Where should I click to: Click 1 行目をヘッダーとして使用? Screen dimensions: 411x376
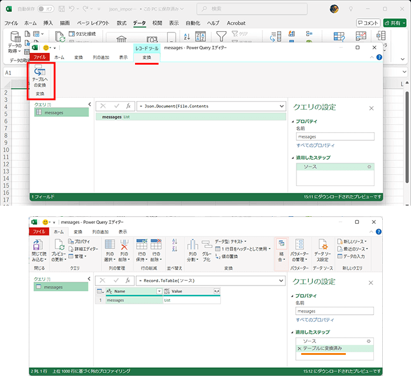tap(242, 249)
